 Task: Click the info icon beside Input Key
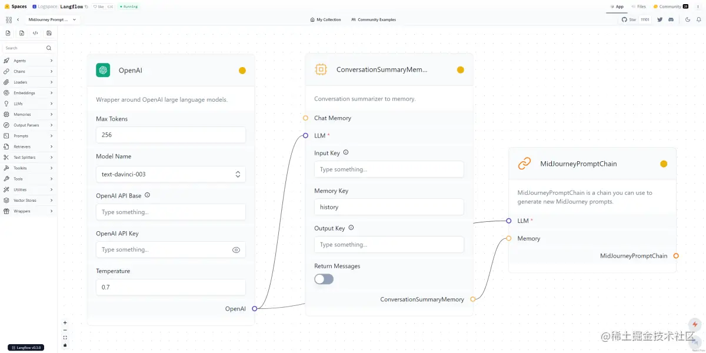[x=346, y=152]
